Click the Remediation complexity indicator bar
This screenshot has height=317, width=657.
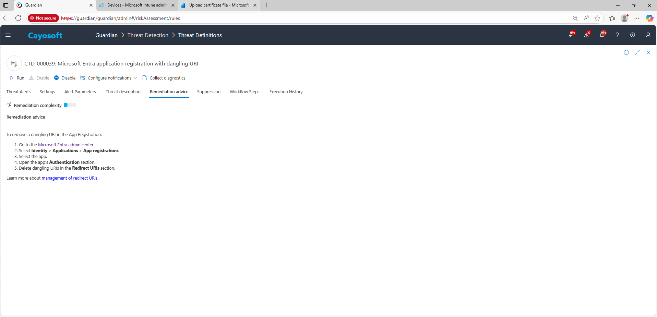[70, 105]
